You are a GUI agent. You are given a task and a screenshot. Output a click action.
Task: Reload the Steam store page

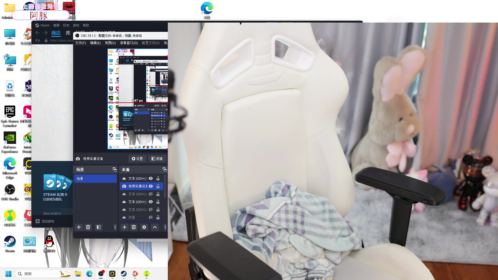point(38,40)
